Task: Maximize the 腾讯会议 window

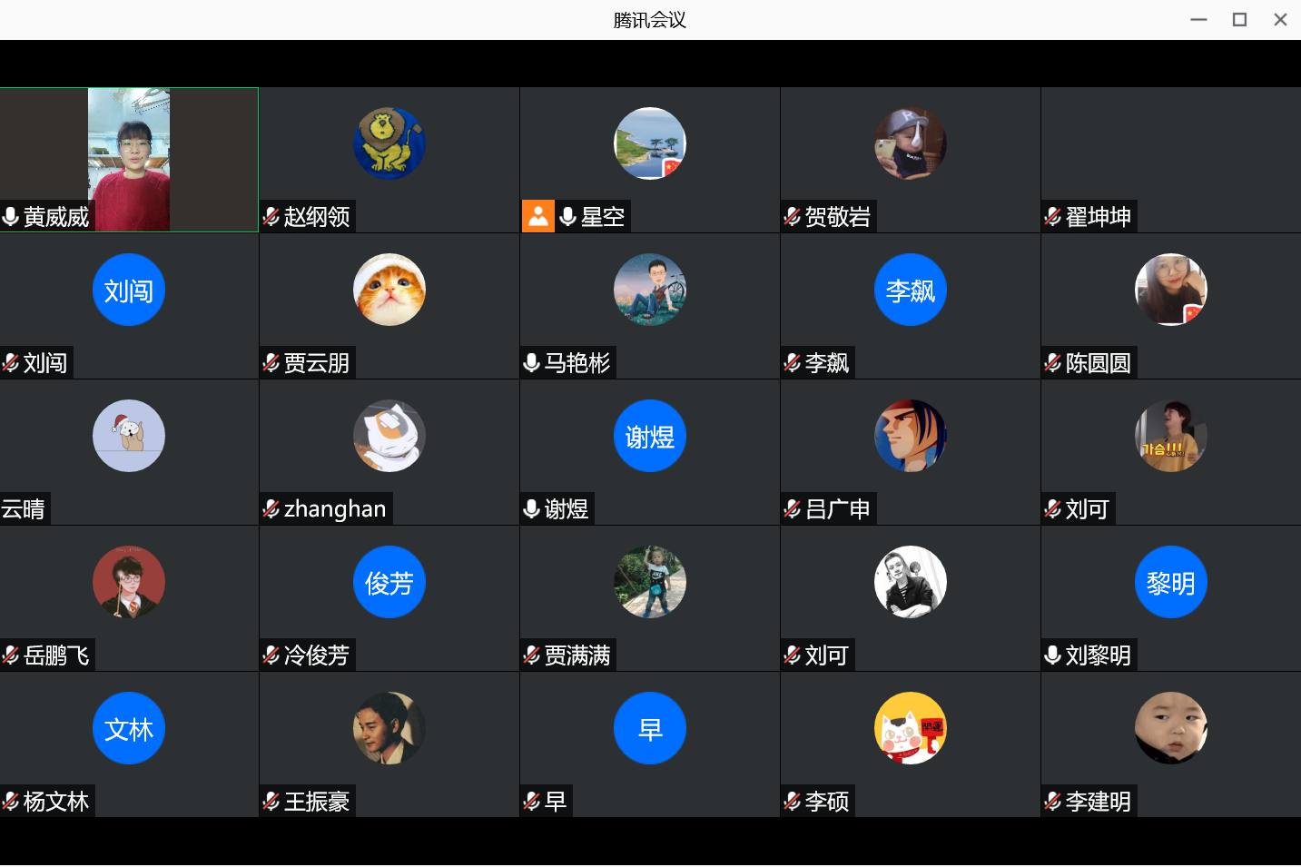Action: click(1239, 19)
